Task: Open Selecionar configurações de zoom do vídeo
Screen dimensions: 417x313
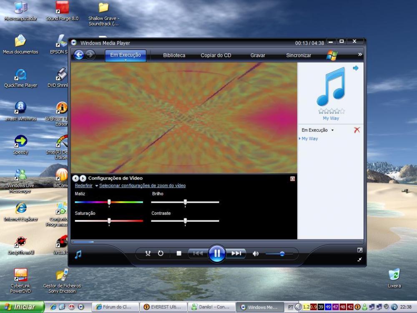Action: [x=142, y=186]
